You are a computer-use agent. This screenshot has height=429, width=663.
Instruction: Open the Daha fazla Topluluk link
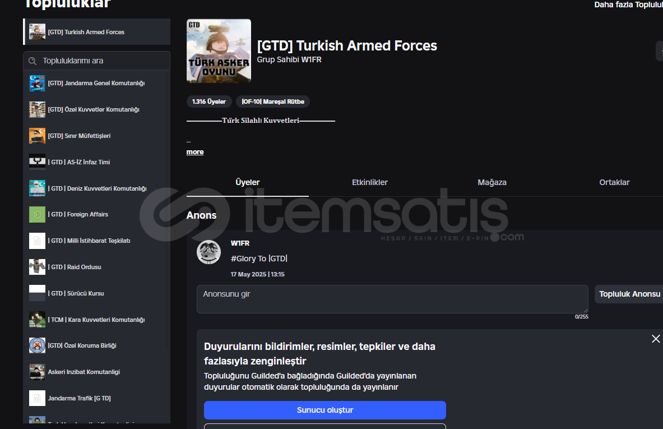(x=628, y=4)
